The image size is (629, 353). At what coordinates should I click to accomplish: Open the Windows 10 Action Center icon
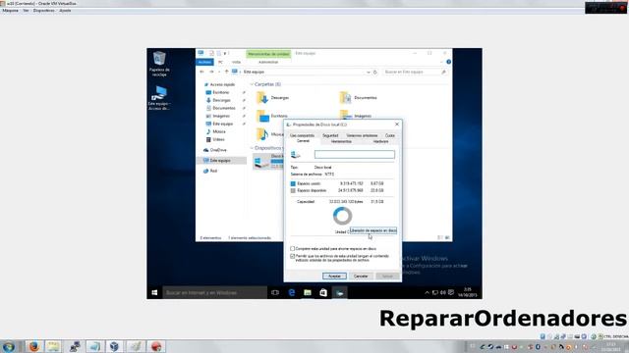(451, 293)
